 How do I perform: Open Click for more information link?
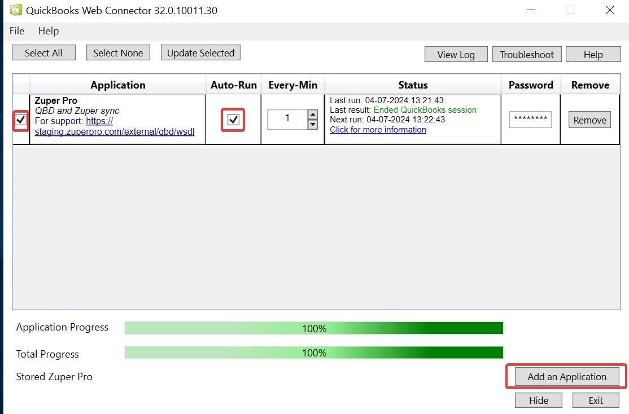[x=378, y=130]
